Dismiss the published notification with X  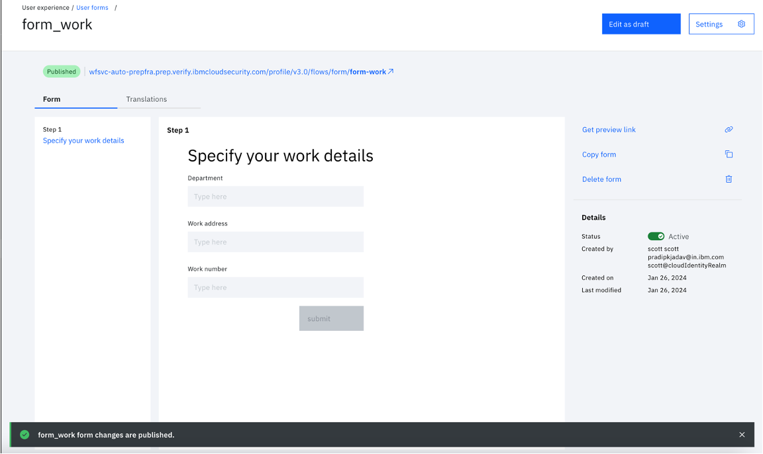pos(742,435)
